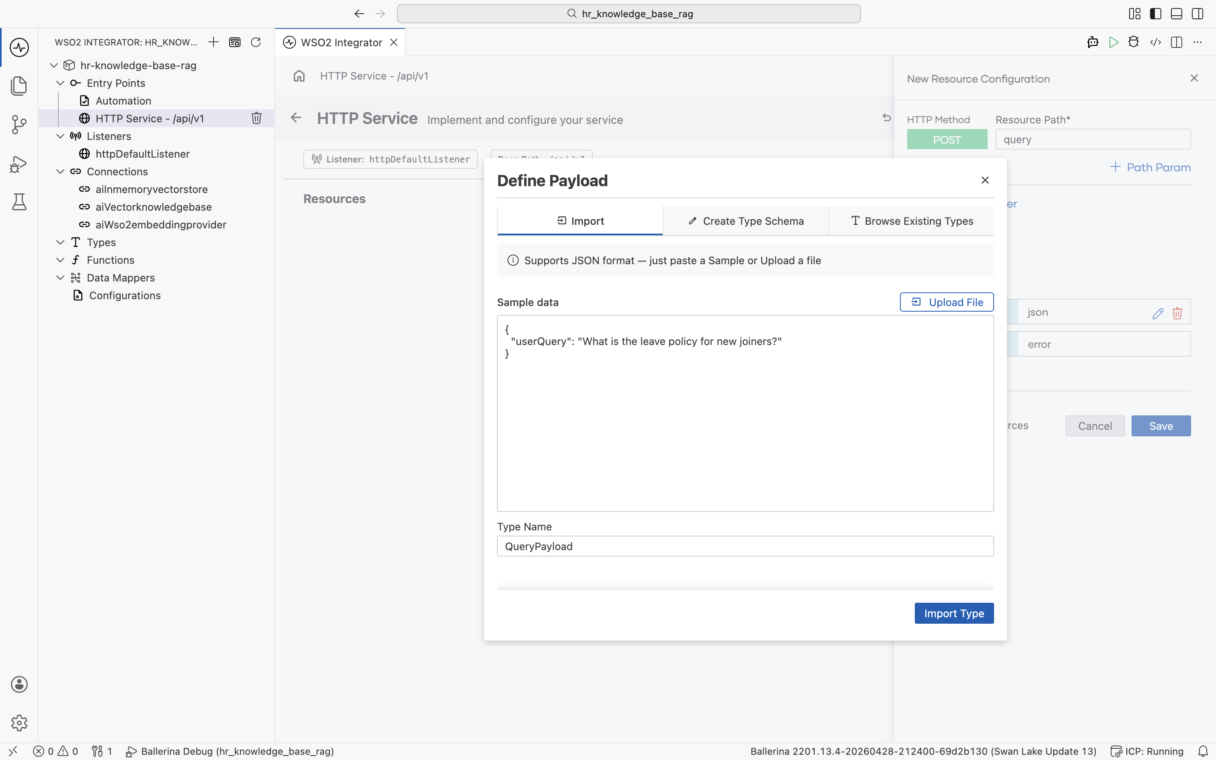Click the Show Source code icon
The width and height of the screenshot is (1216, 760).
coord(1155,42)
